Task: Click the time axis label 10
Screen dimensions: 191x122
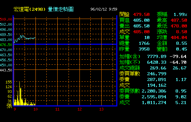Action: (35, 109)
